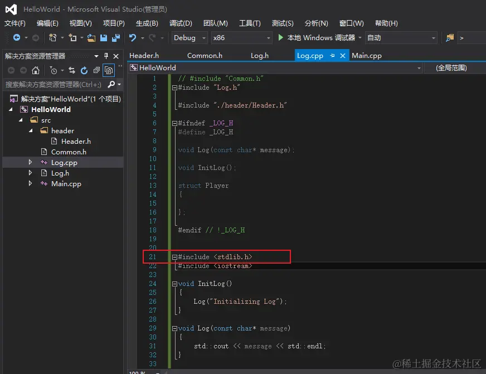The width and height of the screenshot is (486, 374).
Task: Switch to the Main.cpp tab
Action: 366,56
